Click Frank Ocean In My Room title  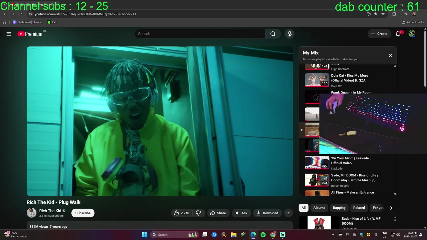(351, 93)
